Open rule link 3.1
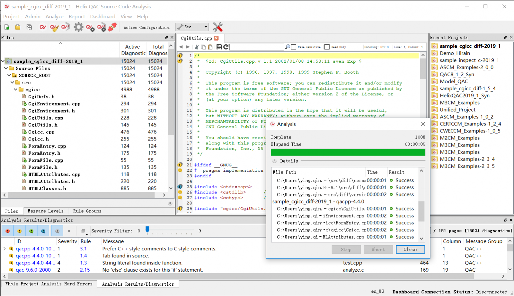Screen dimensions: 514x296 (83, 249)
